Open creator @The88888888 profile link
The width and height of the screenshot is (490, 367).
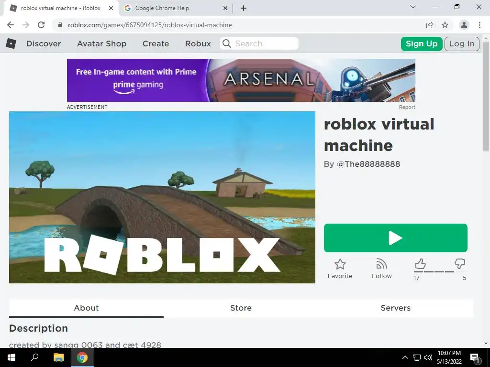click(x=368, y=164)
